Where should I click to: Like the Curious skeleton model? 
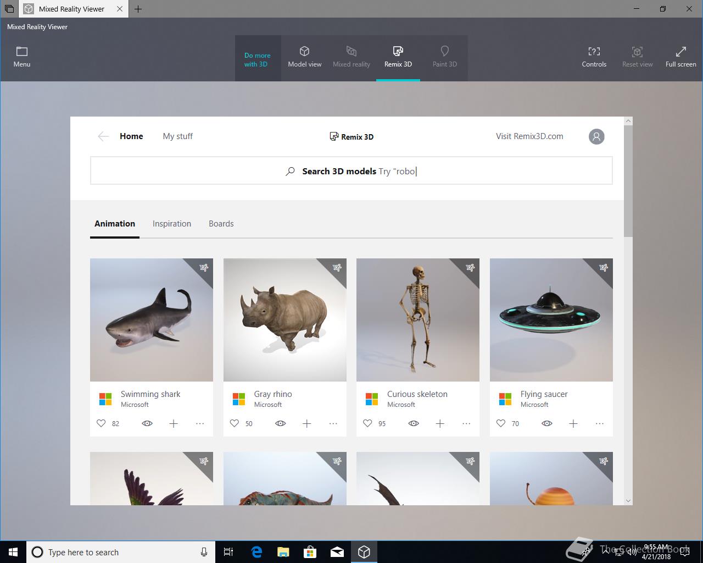pos(367,423)
